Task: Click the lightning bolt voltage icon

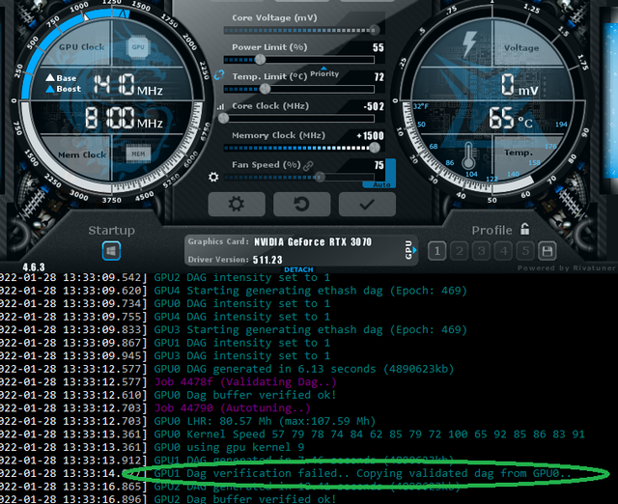Action: [x=469, y=42]
